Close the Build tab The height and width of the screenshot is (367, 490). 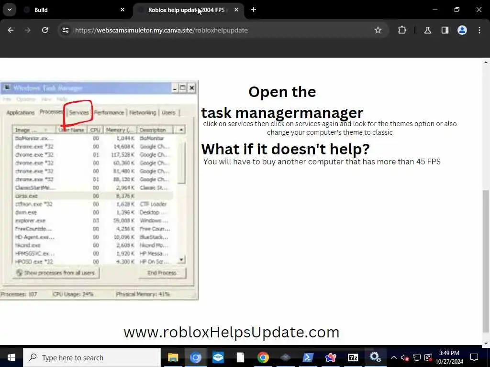[122, 10]
